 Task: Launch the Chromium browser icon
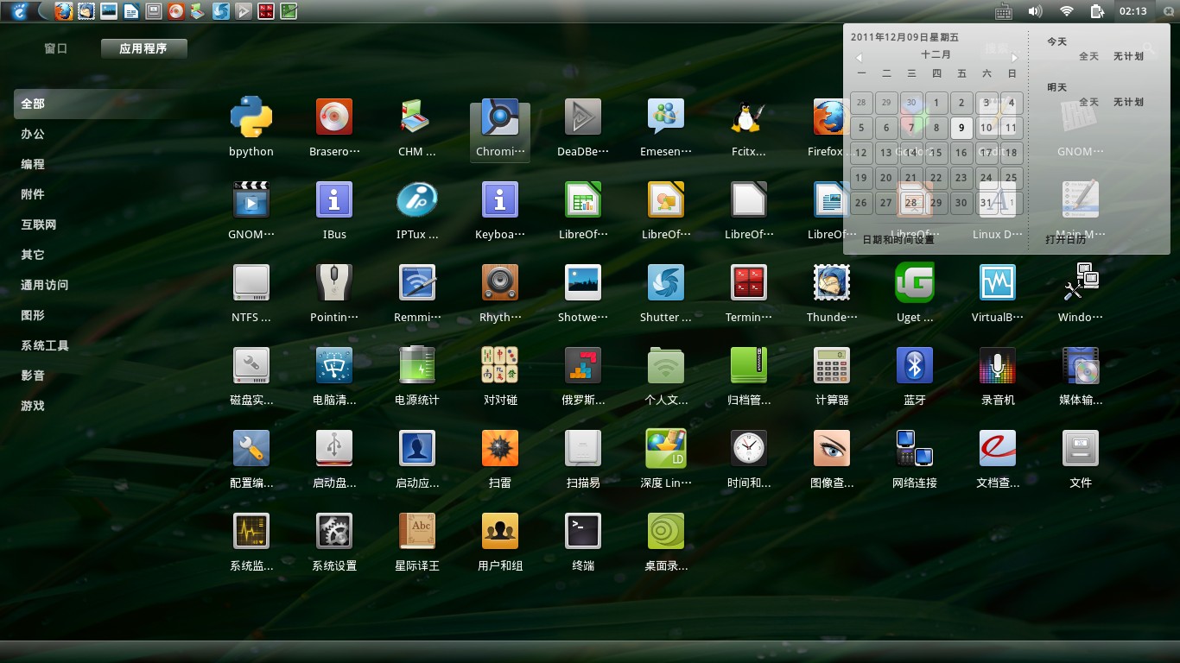pyautogui.click(x=500, y=117)
